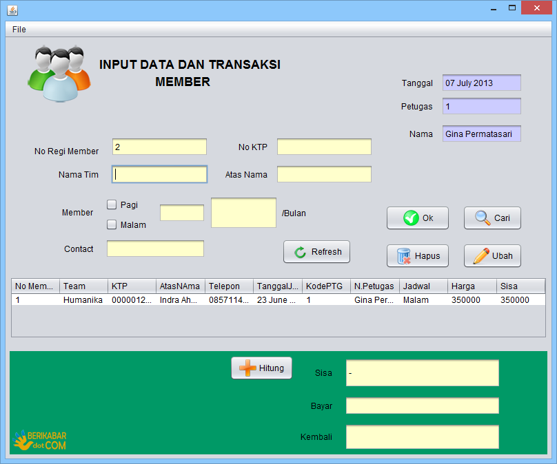Click the Hapus button

[x=417, y=255]
